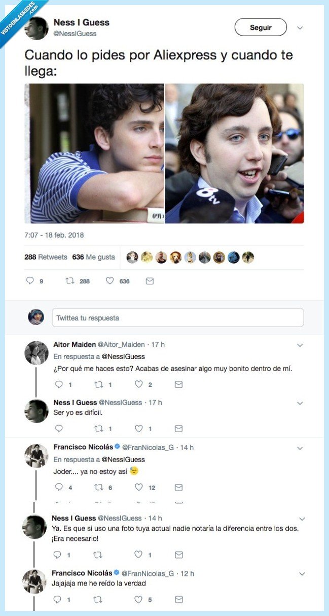Viewport: 329px width, 616px height.
Task: Retweet the main Aliexpress tweet
Action: (70, 280)
